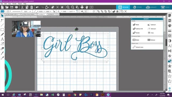Pick the Rectangle drawing tool

(x=2, y=30)
